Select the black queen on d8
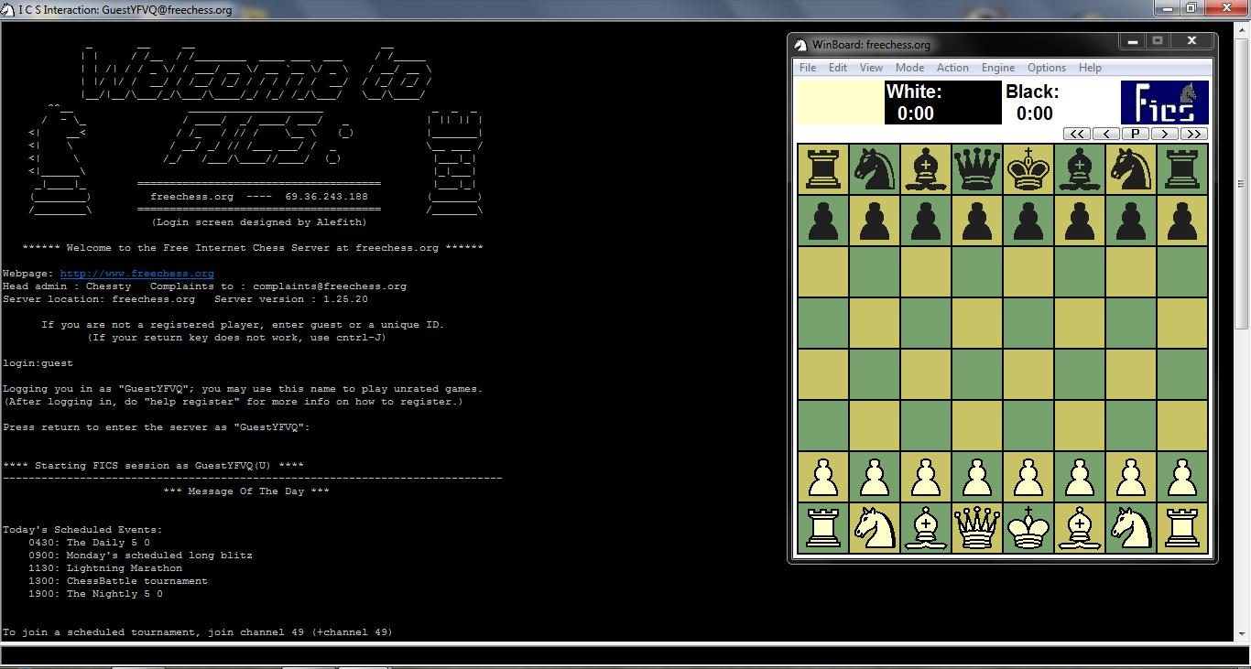Viewport: 1251px width, 669px height. point(976,169)
